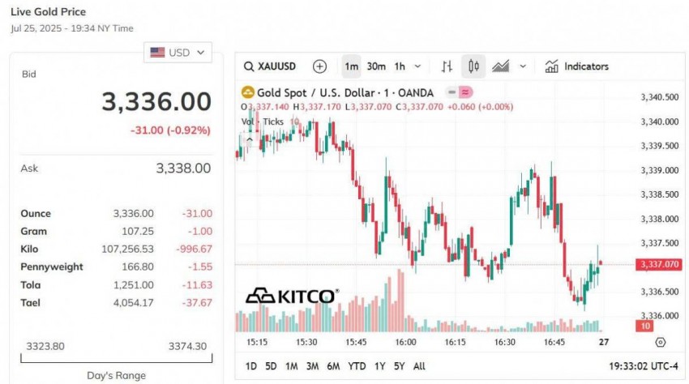The height and width of the screenshot is (384, 689).
Task: Select the area chart style icon
Action: click(x=500, y=66)
